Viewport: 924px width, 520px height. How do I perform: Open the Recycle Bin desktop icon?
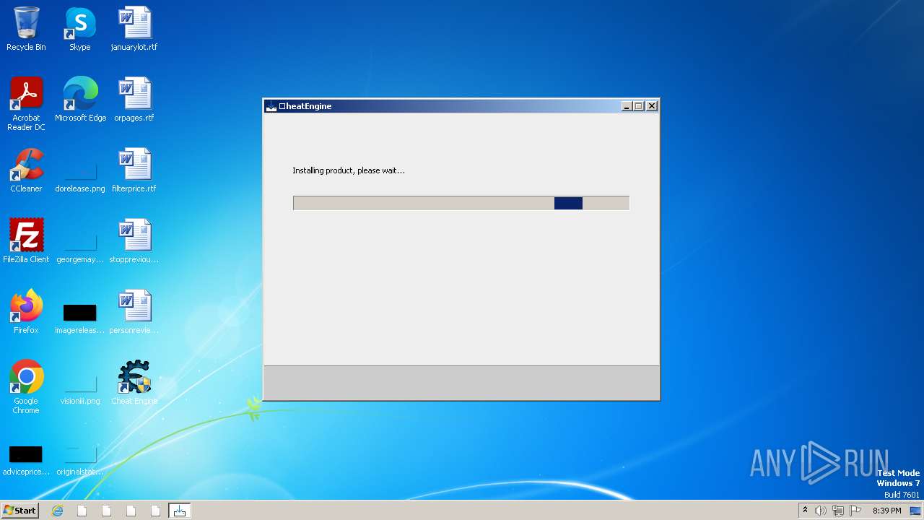tap(26, 30)
